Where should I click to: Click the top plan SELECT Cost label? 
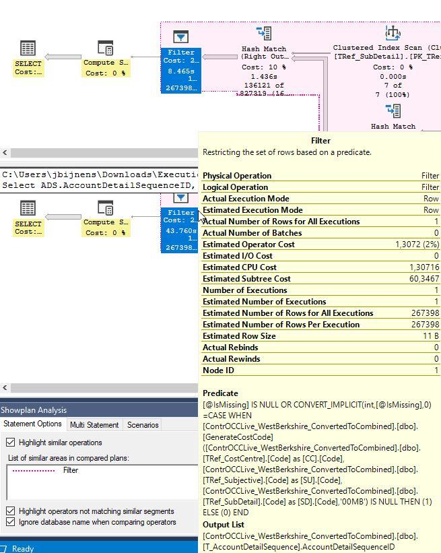[x=28, y=68]
